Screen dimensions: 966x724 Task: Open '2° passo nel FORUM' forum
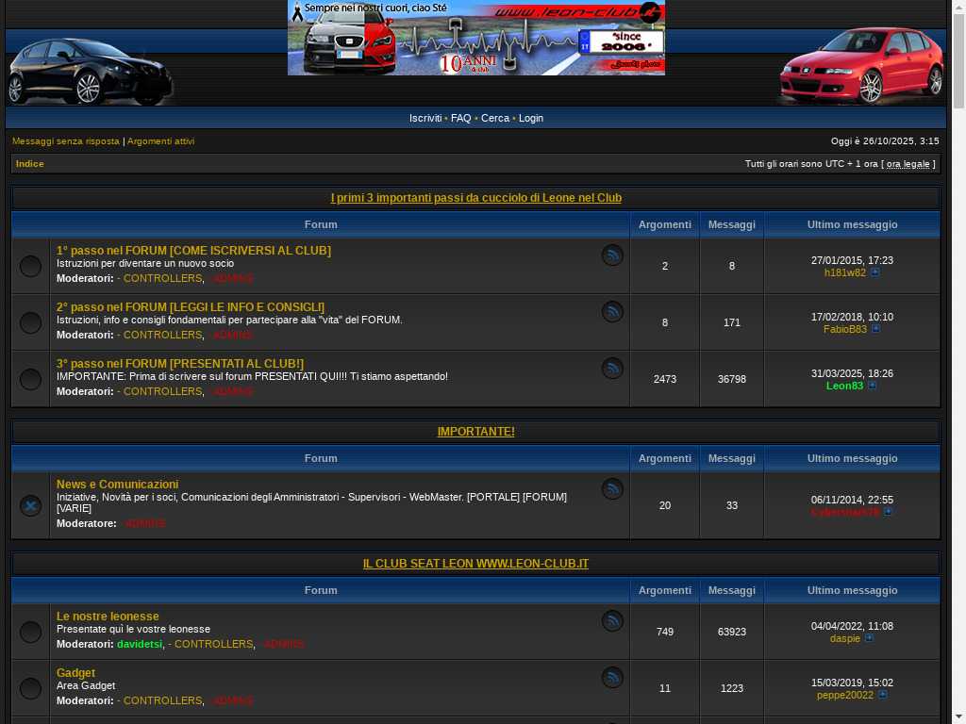[x=191, y=307]
